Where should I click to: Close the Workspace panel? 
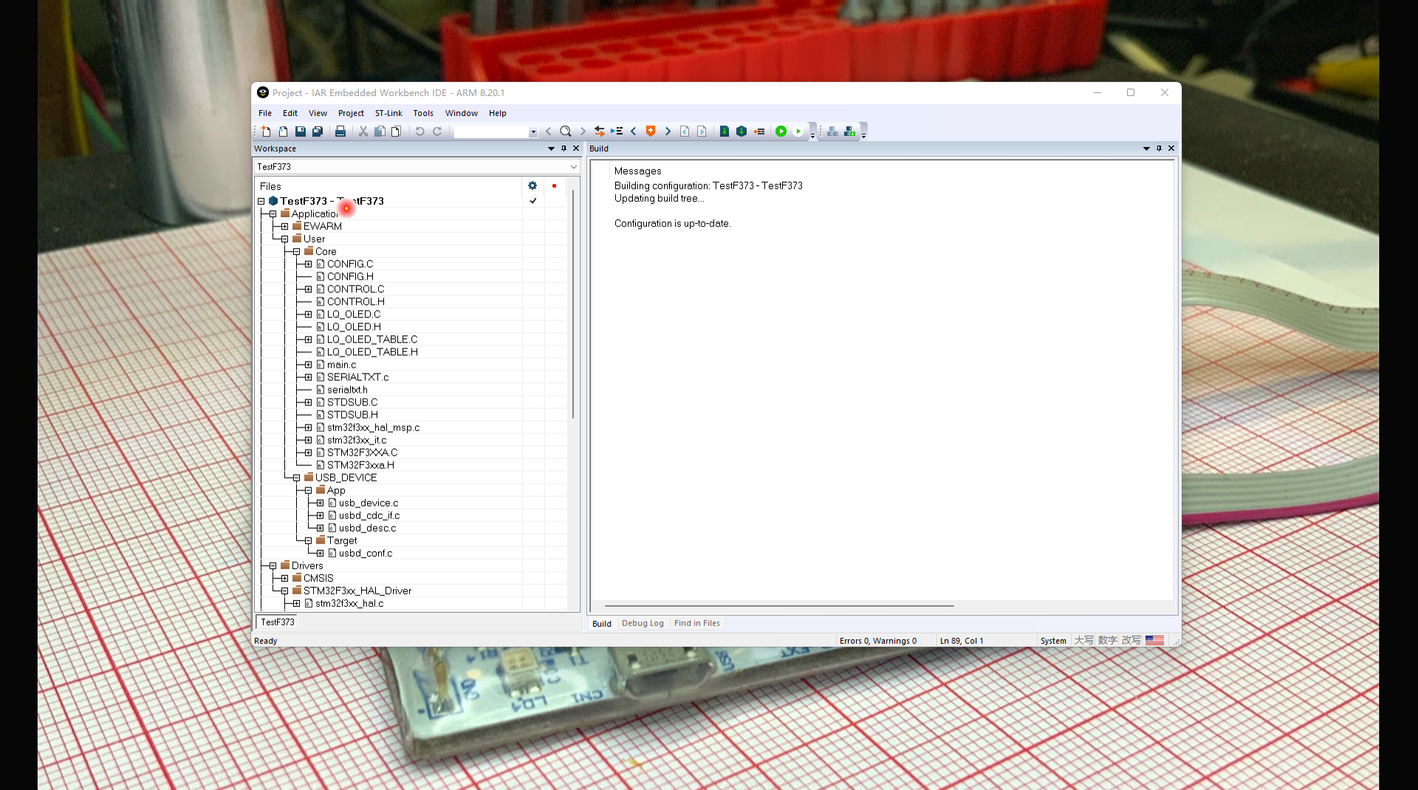(x=576, y=148)
